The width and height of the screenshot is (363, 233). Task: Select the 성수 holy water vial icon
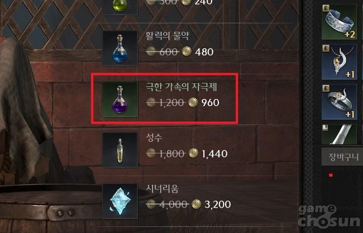(120, 150)
